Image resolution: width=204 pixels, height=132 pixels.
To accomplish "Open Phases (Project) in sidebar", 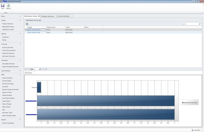I will [x=7, y=95].
